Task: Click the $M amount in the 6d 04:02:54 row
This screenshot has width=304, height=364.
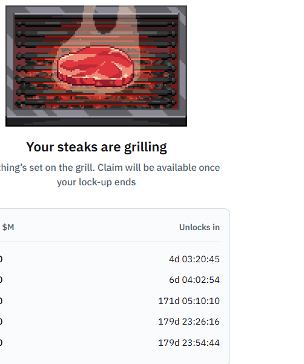Action: (x=1, y=280)
